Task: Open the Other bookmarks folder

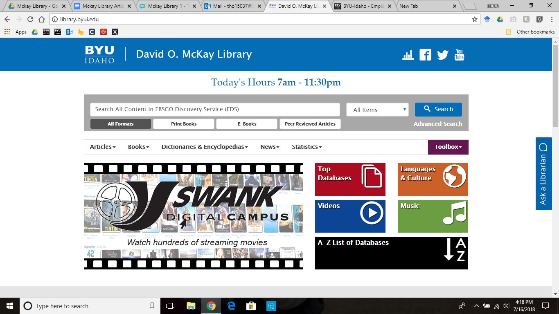Action: [530, 31]
